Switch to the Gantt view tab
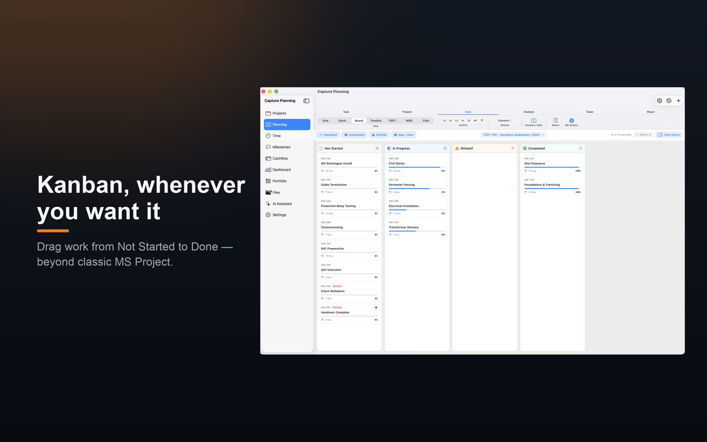 click(x=342, y=121)
